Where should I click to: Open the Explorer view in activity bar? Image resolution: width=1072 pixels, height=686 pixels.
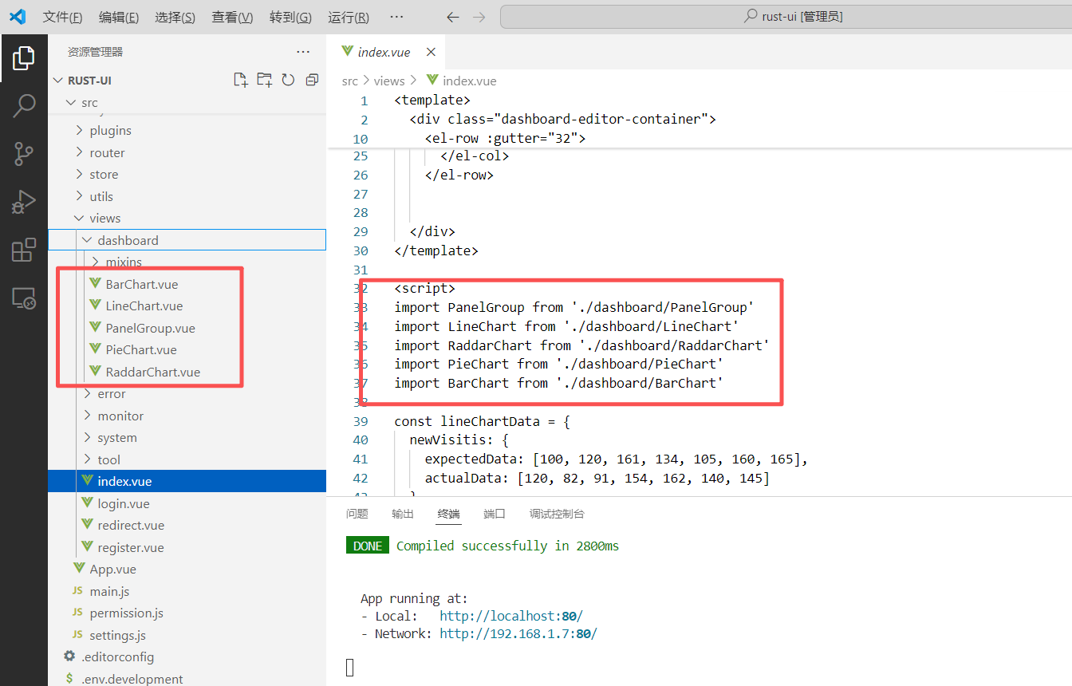click(24, 57)
